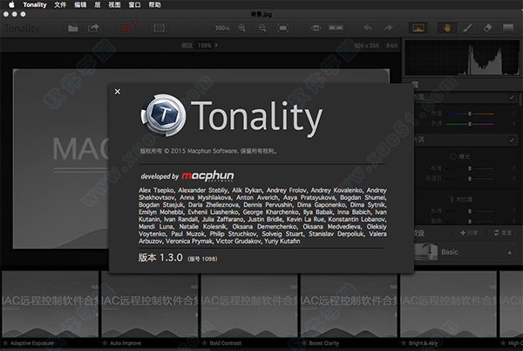This screenshot has height=351, width=523.
Task: Click the 曝光 reset circle icon
Action: tap(453, 156)
